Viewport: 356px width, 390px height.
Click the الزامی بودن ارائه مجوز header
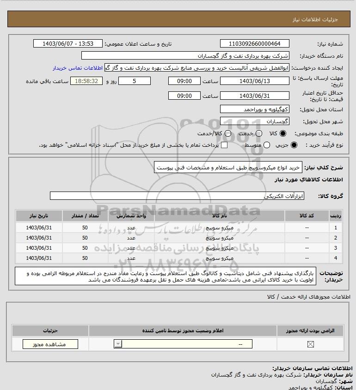(310, 330)
